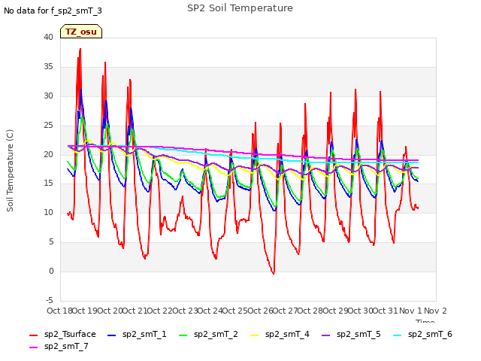Click the purple sp2_smT_5 legend swatch
This screenshot has height=361, width=481.
click(x=326, y=335)
